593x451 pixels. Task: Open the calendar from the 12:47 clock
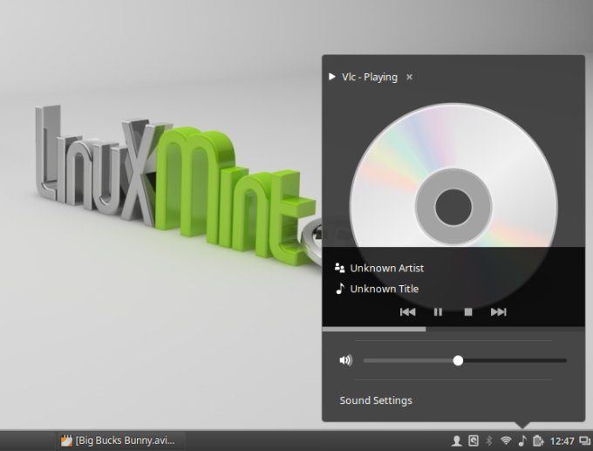[562, 441]
